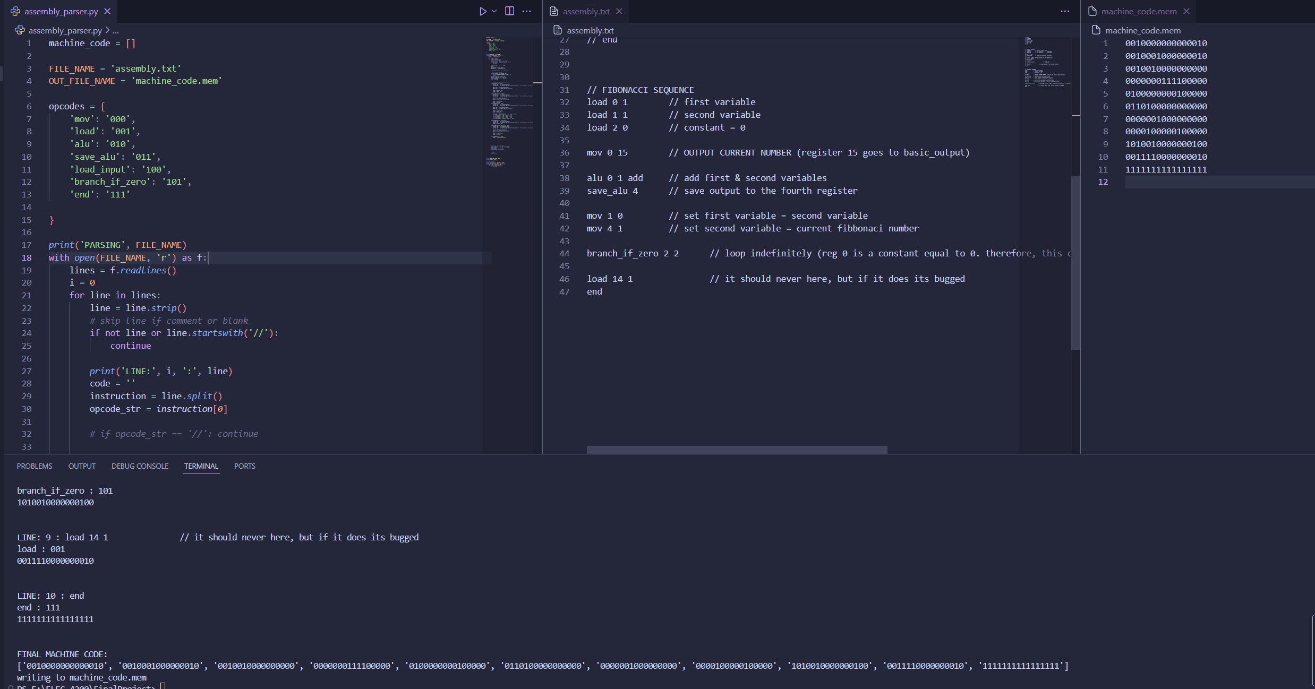The image size is (1315, 689).
Task: Click line number 18 in the assembly_parser.py gutter
Action: tap(27, 258)
